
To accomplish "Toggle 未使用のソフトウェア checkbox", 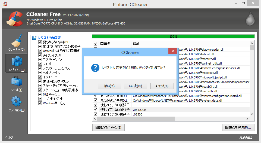I will 40,81.
